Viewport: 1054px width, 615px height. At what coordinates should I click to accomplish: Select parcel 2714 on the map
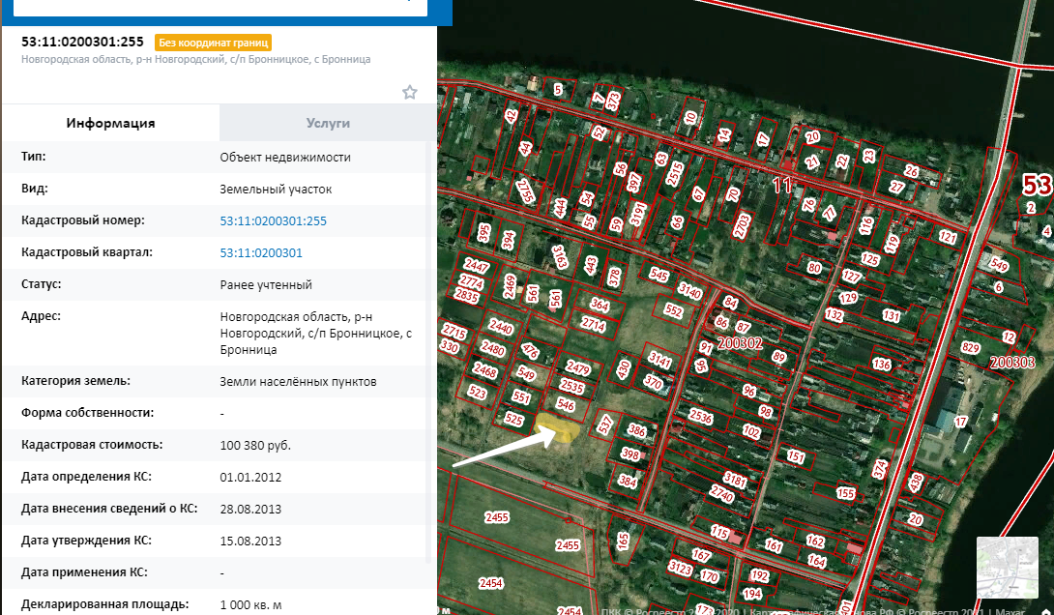[594, 325]
